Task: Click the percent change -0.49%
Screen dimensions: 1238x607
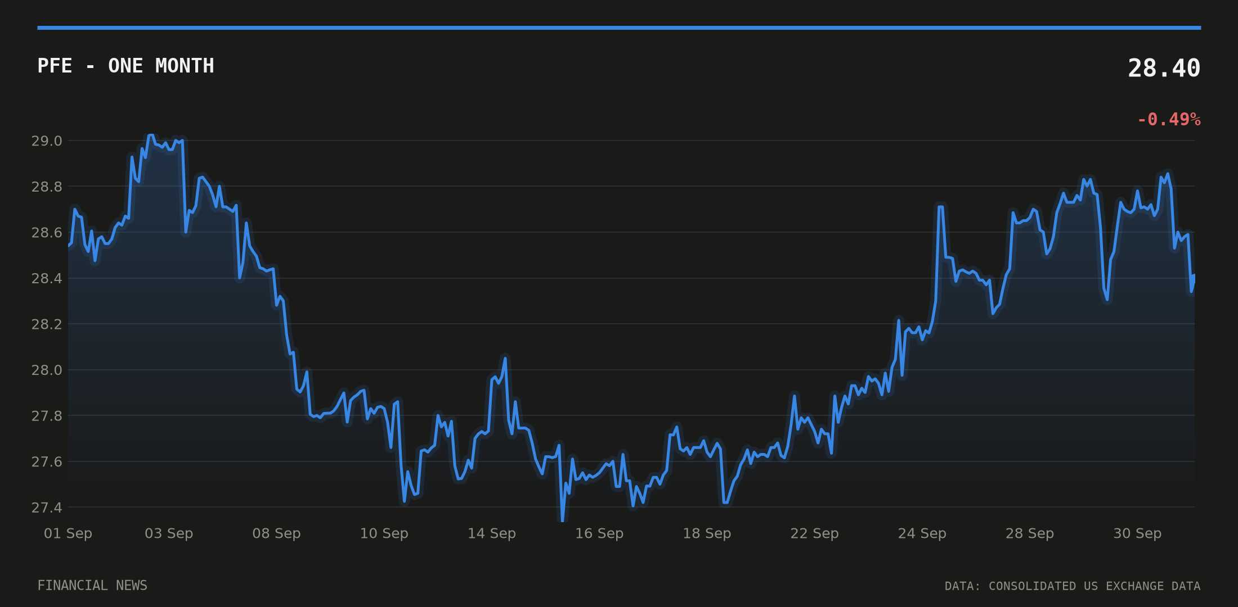Action: click(x=1169, y=119)
